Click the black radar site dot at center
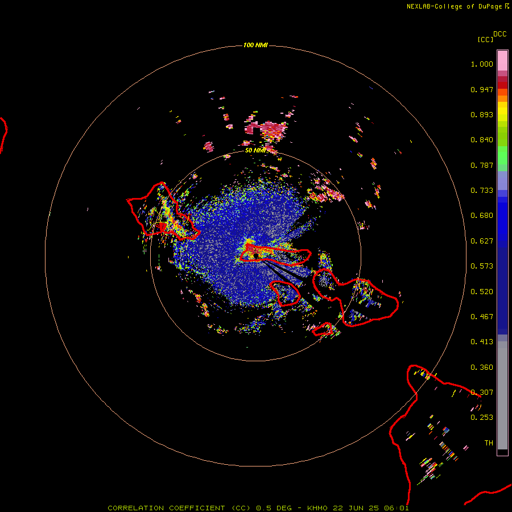The height and width of the screenshot is (512, 512). (256, 256)
